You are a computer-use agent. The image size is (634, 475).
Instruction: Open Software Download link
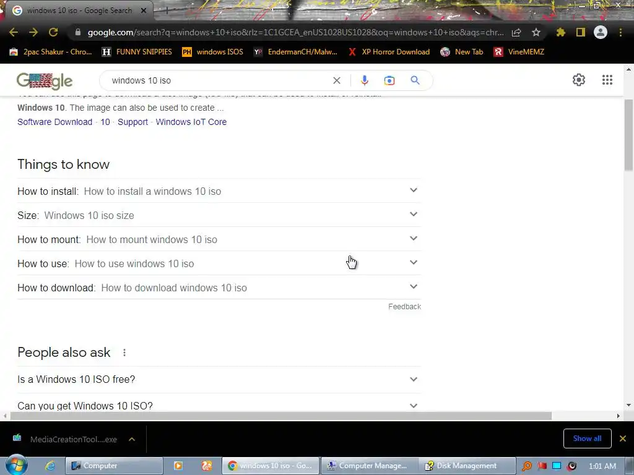(54, 122)
